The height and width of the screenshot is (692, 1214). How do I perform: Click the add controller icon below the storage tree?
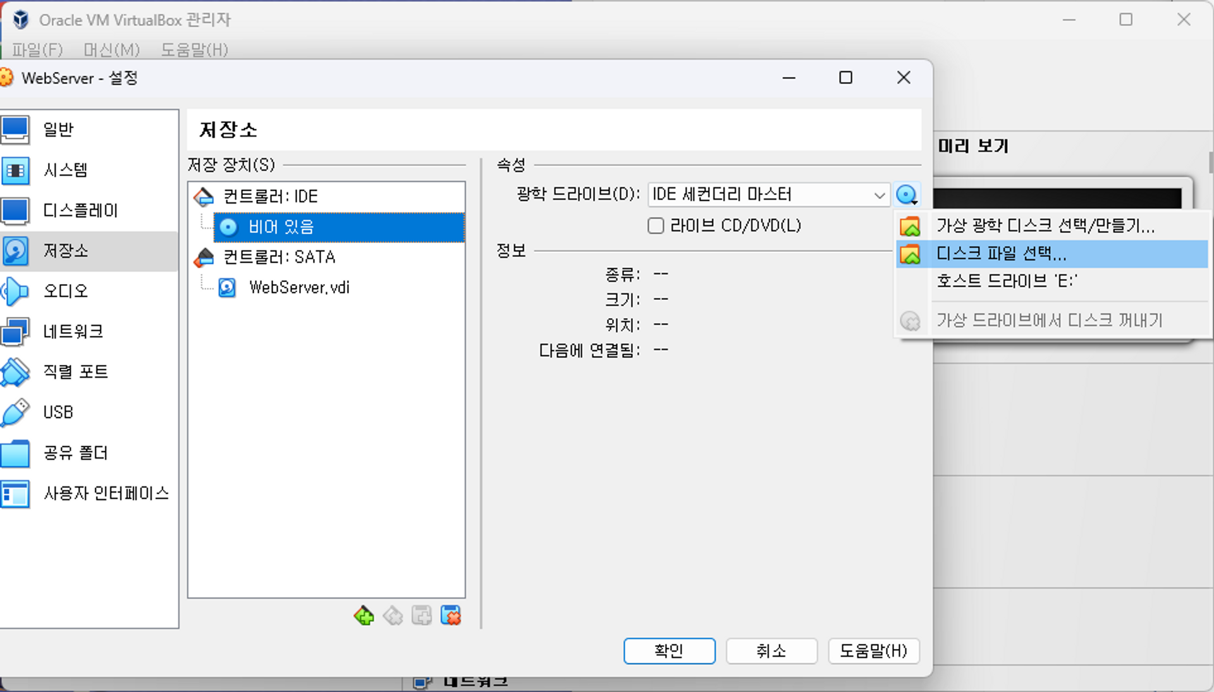(364, 615)
